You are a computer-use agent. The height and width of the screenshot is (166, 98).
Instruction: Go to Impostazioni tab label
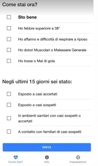pos(78,162)
